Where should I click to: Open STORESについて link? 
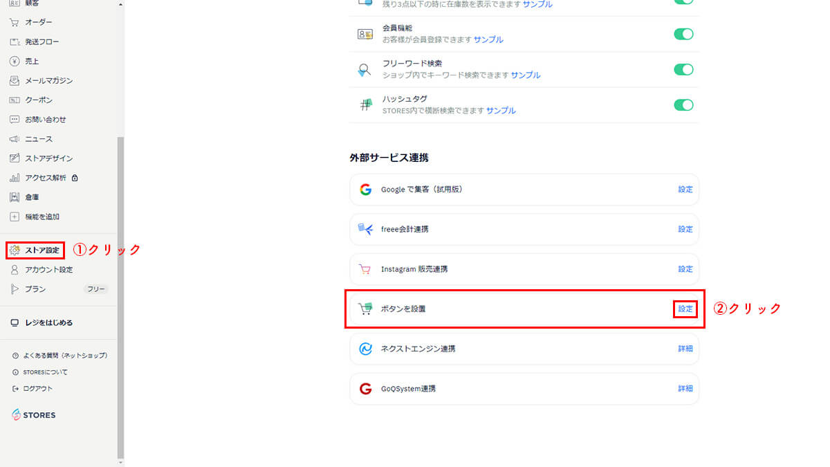coord(45,372)
